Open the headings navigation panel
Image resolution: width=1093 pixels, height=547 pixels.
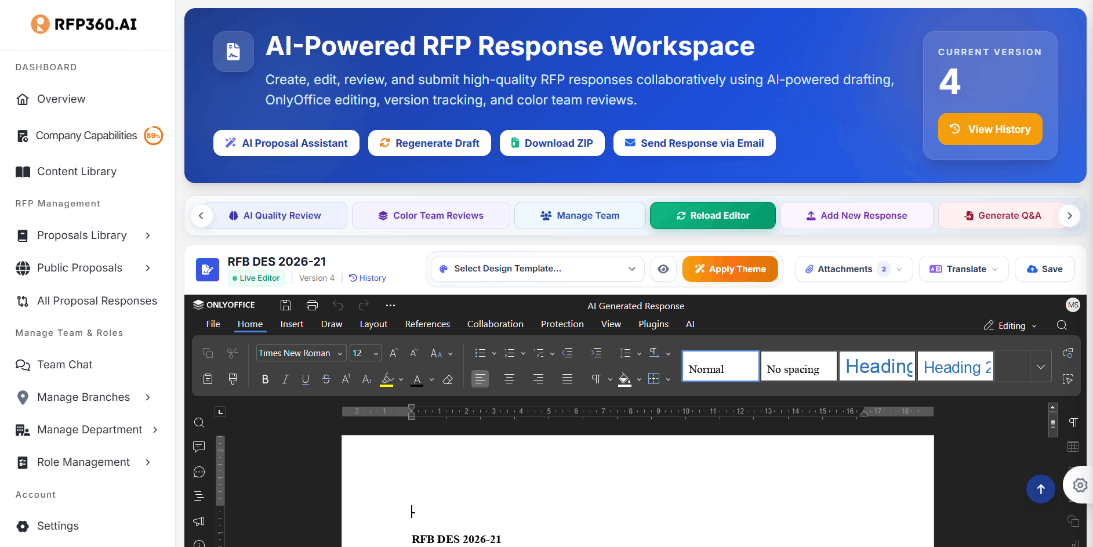pyautogui.click(x=199, y=496)
